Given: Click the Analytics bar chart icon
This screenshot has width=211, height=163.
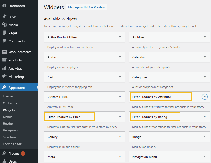Looking at the screenshot, I should (x=4, y=68).
